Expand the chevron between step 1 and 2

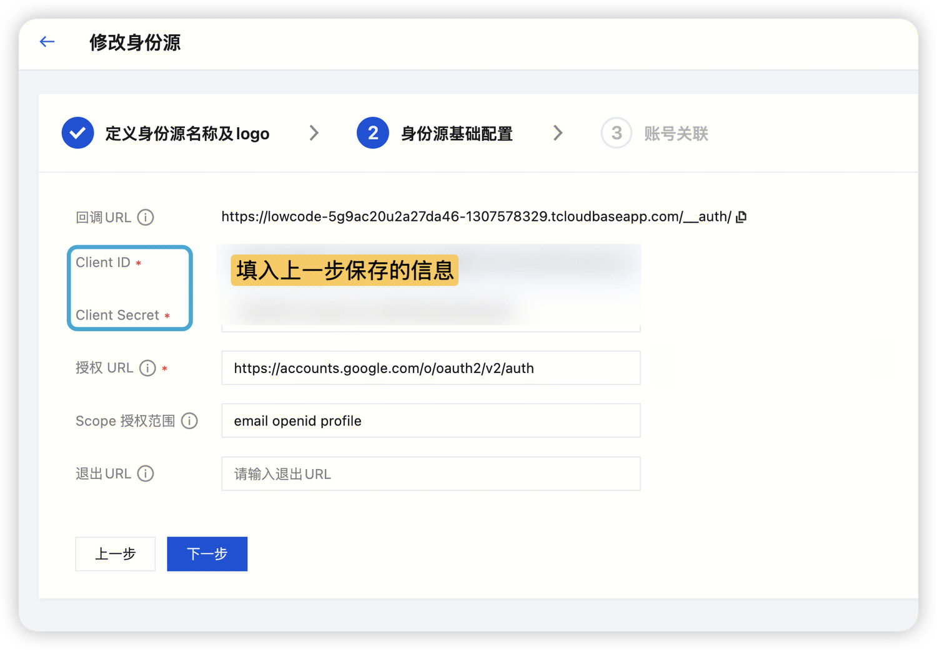tap(314, 133)
